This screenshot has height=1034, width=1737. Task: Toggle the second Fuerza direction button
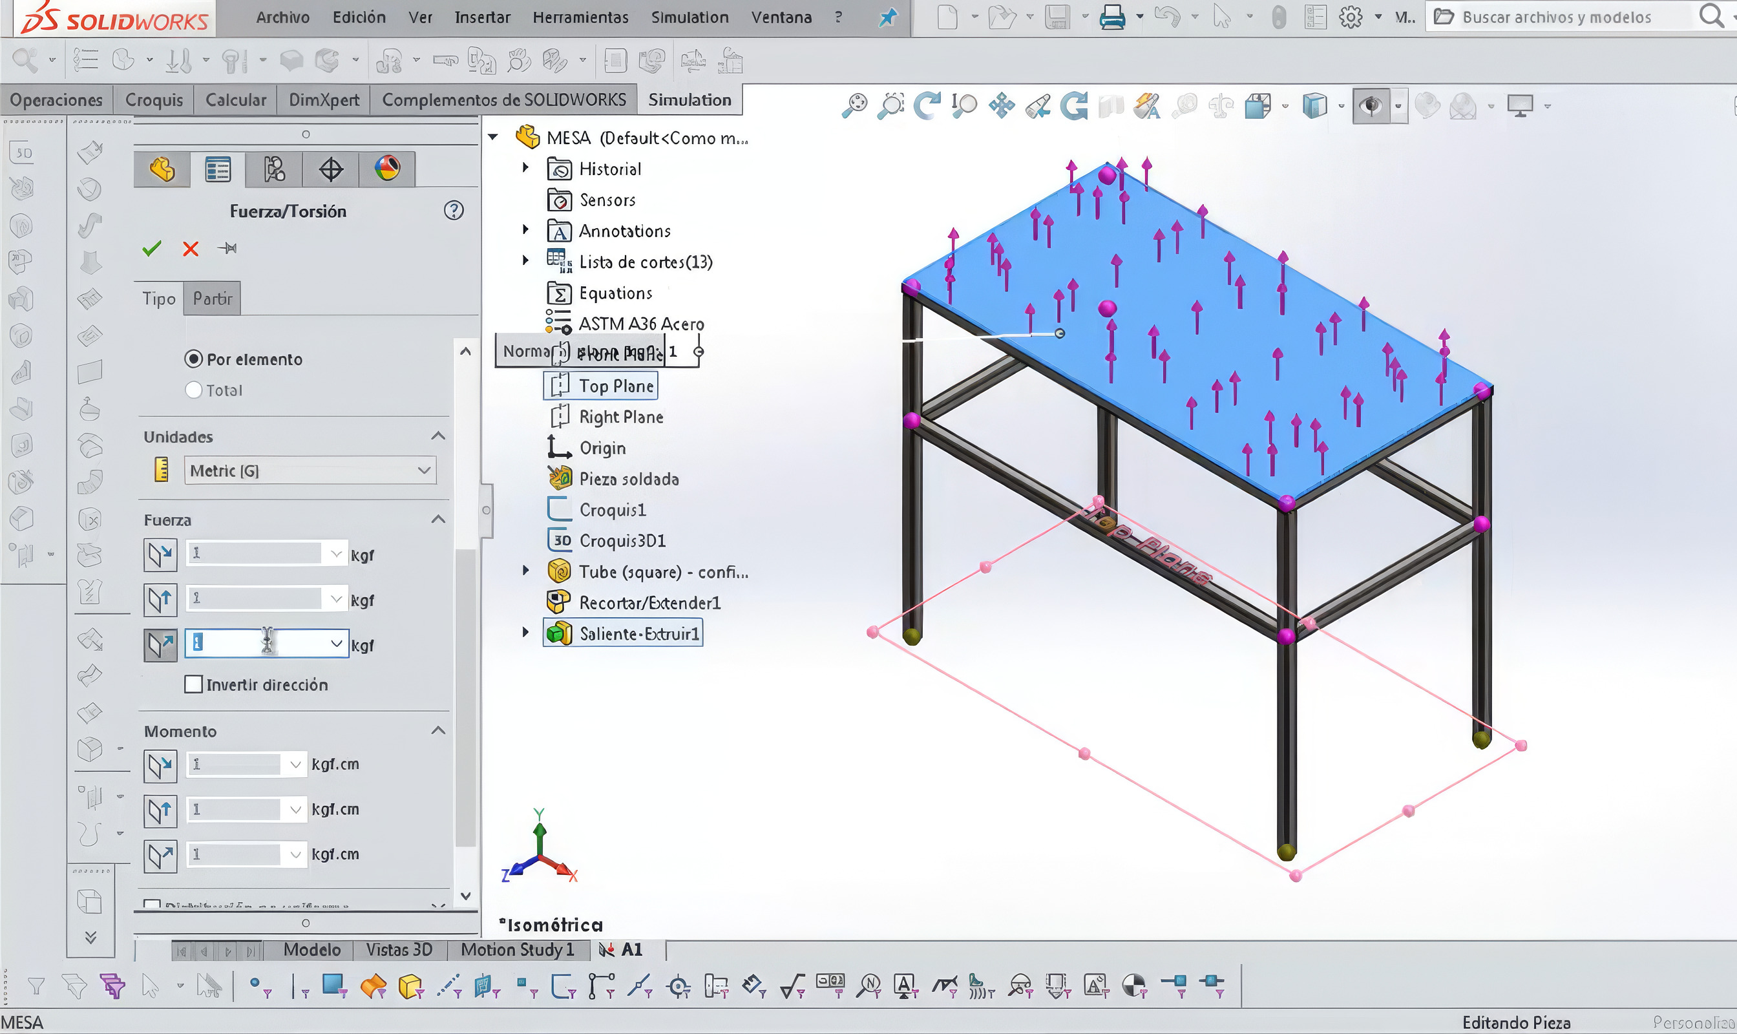(160, 600)
